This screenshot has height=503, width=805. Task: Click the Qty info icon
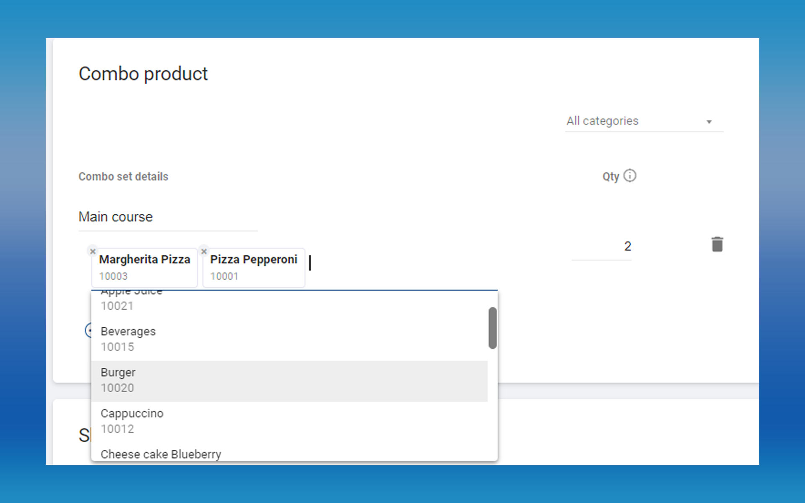click(630, 176)
